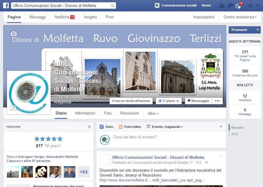This screenshot has width=263, height=187.
Task: Select the +64 more people thumbnail
Action: 84,172
